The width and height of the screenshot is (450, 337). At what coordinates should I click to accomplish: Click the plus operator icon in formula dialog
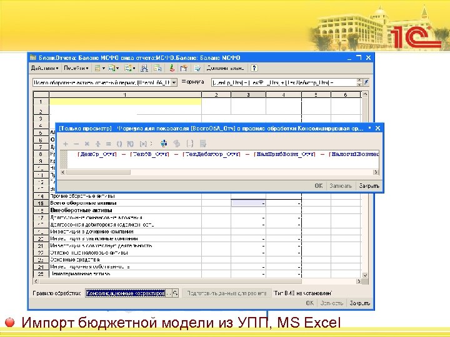[66, 144]
